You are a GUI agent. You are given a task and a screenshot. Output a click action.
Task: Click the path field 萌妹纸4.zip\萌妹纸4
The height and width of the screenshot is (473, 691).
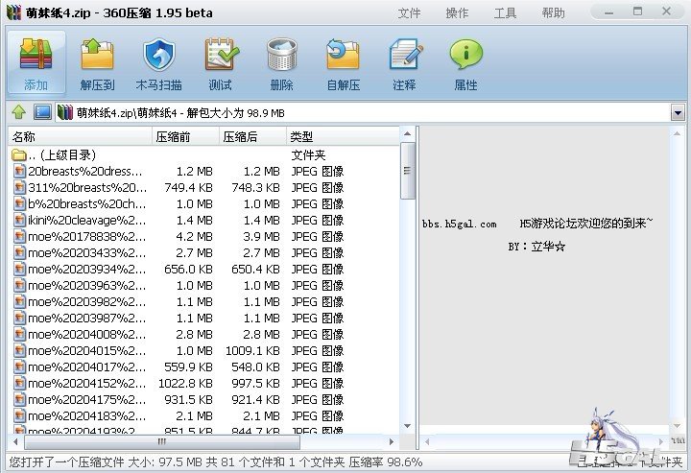(364, 113)
